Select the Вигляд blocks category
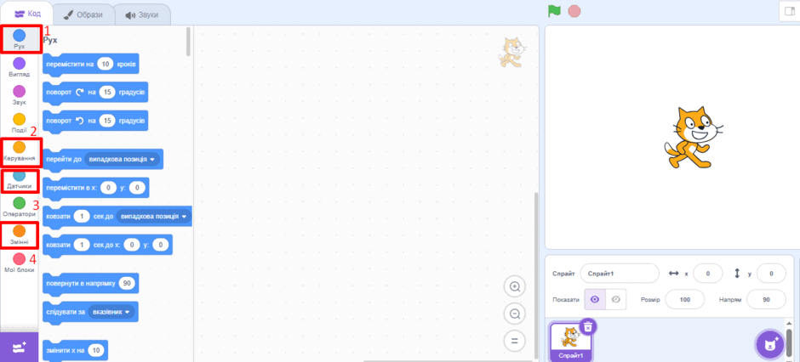 (19, 67)
